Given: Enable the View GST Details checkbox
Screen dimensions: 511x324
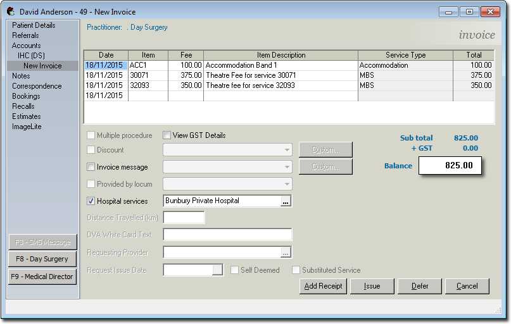Looking at the screenshot, I should pos(167,135).
